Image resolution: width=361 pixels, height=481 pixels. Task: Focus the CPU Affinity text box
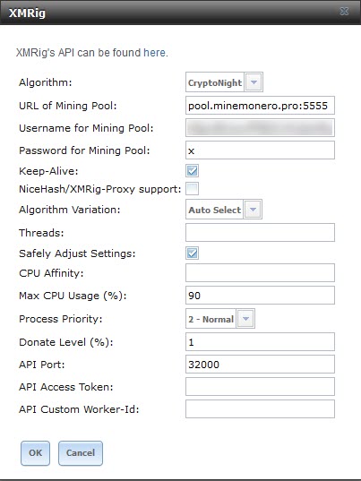pyautogui.click(x=260, y=272)
